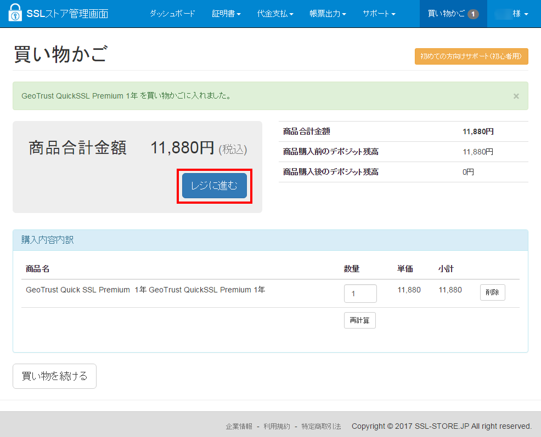Image resolution: width=541 pixels, height=437 pixels.
Task: Open the user account 様 dropdown
Action: click(511, 14)
